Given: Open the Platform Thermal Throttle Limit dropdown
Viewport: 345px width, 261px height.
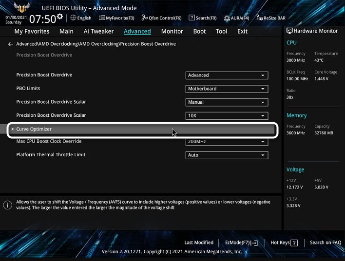Looking at the screenshot, I should (227, 155).
